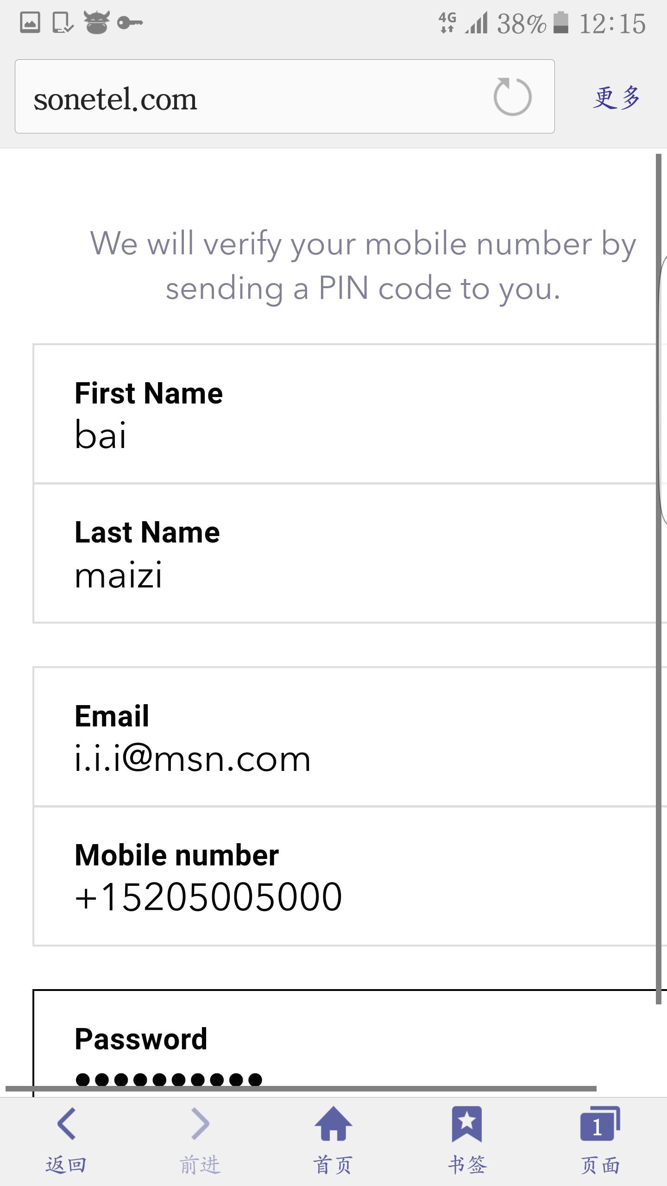Tap the VPN key status icon

click(x=130, y=23)
